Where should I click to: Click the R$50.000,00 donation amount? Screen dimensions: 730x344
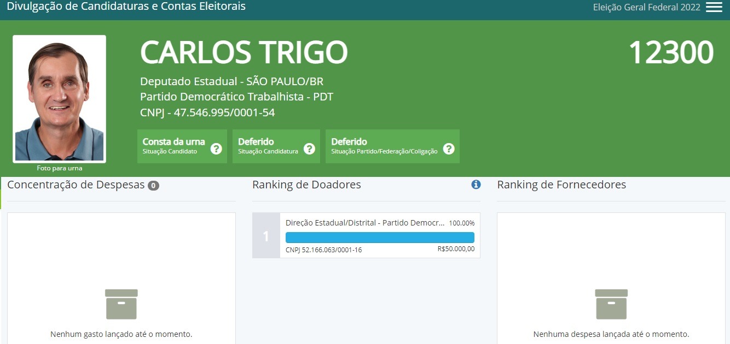click(x=456, y=249)
